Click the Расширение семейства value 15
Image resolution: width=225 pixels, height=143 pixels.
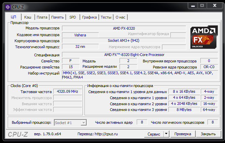[71, 67]
